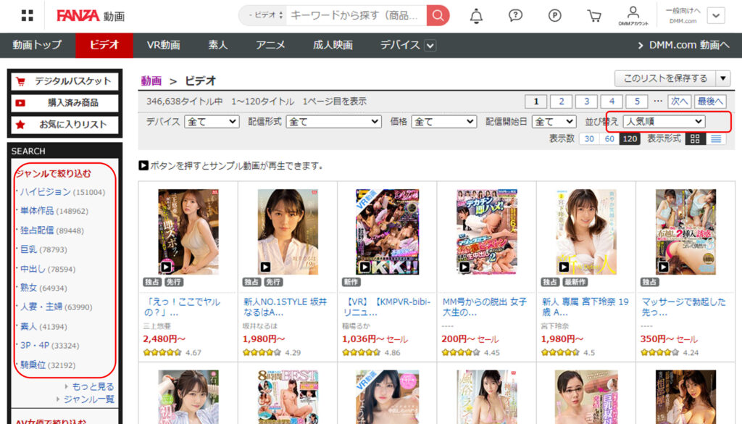Open the shopping cart icon in header
742x424 pixels.
594,15
